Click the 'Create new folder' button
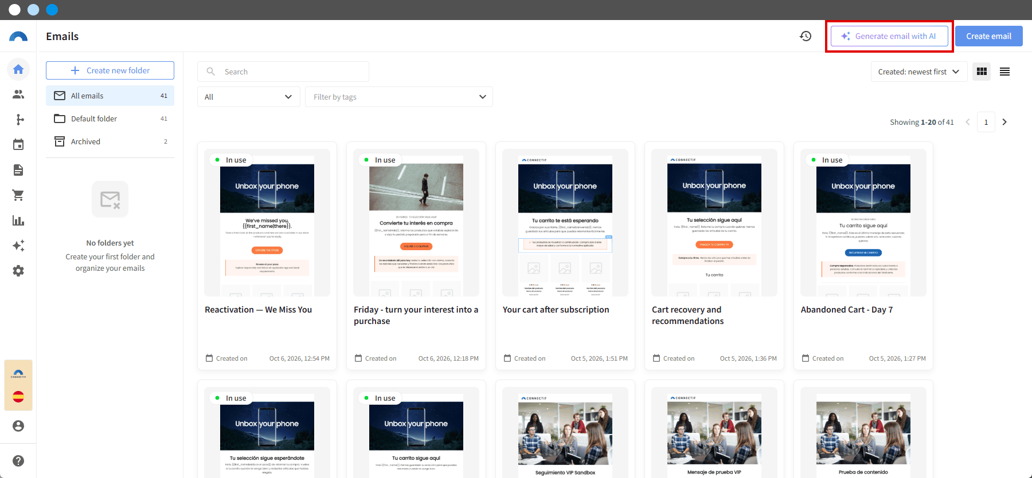This screenshot has width=1032, height=478. [x=110, y=70]
